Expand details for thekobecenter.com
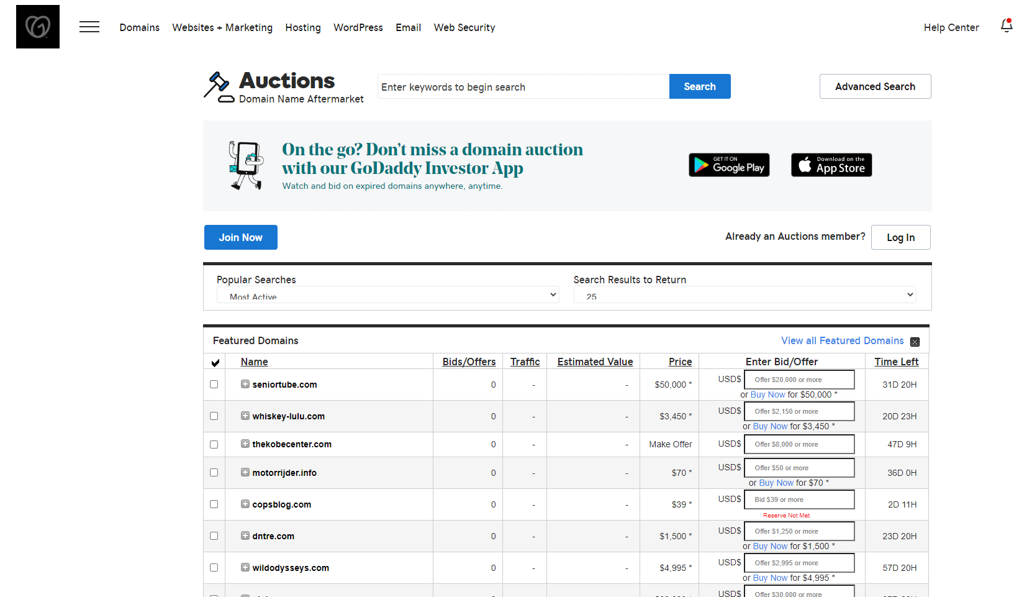Image resolution: width=1032 pixels, height=597 pixels. (245, 444)
